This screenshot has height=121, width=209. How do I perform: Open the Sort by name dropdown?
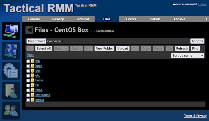click(187, 55)
